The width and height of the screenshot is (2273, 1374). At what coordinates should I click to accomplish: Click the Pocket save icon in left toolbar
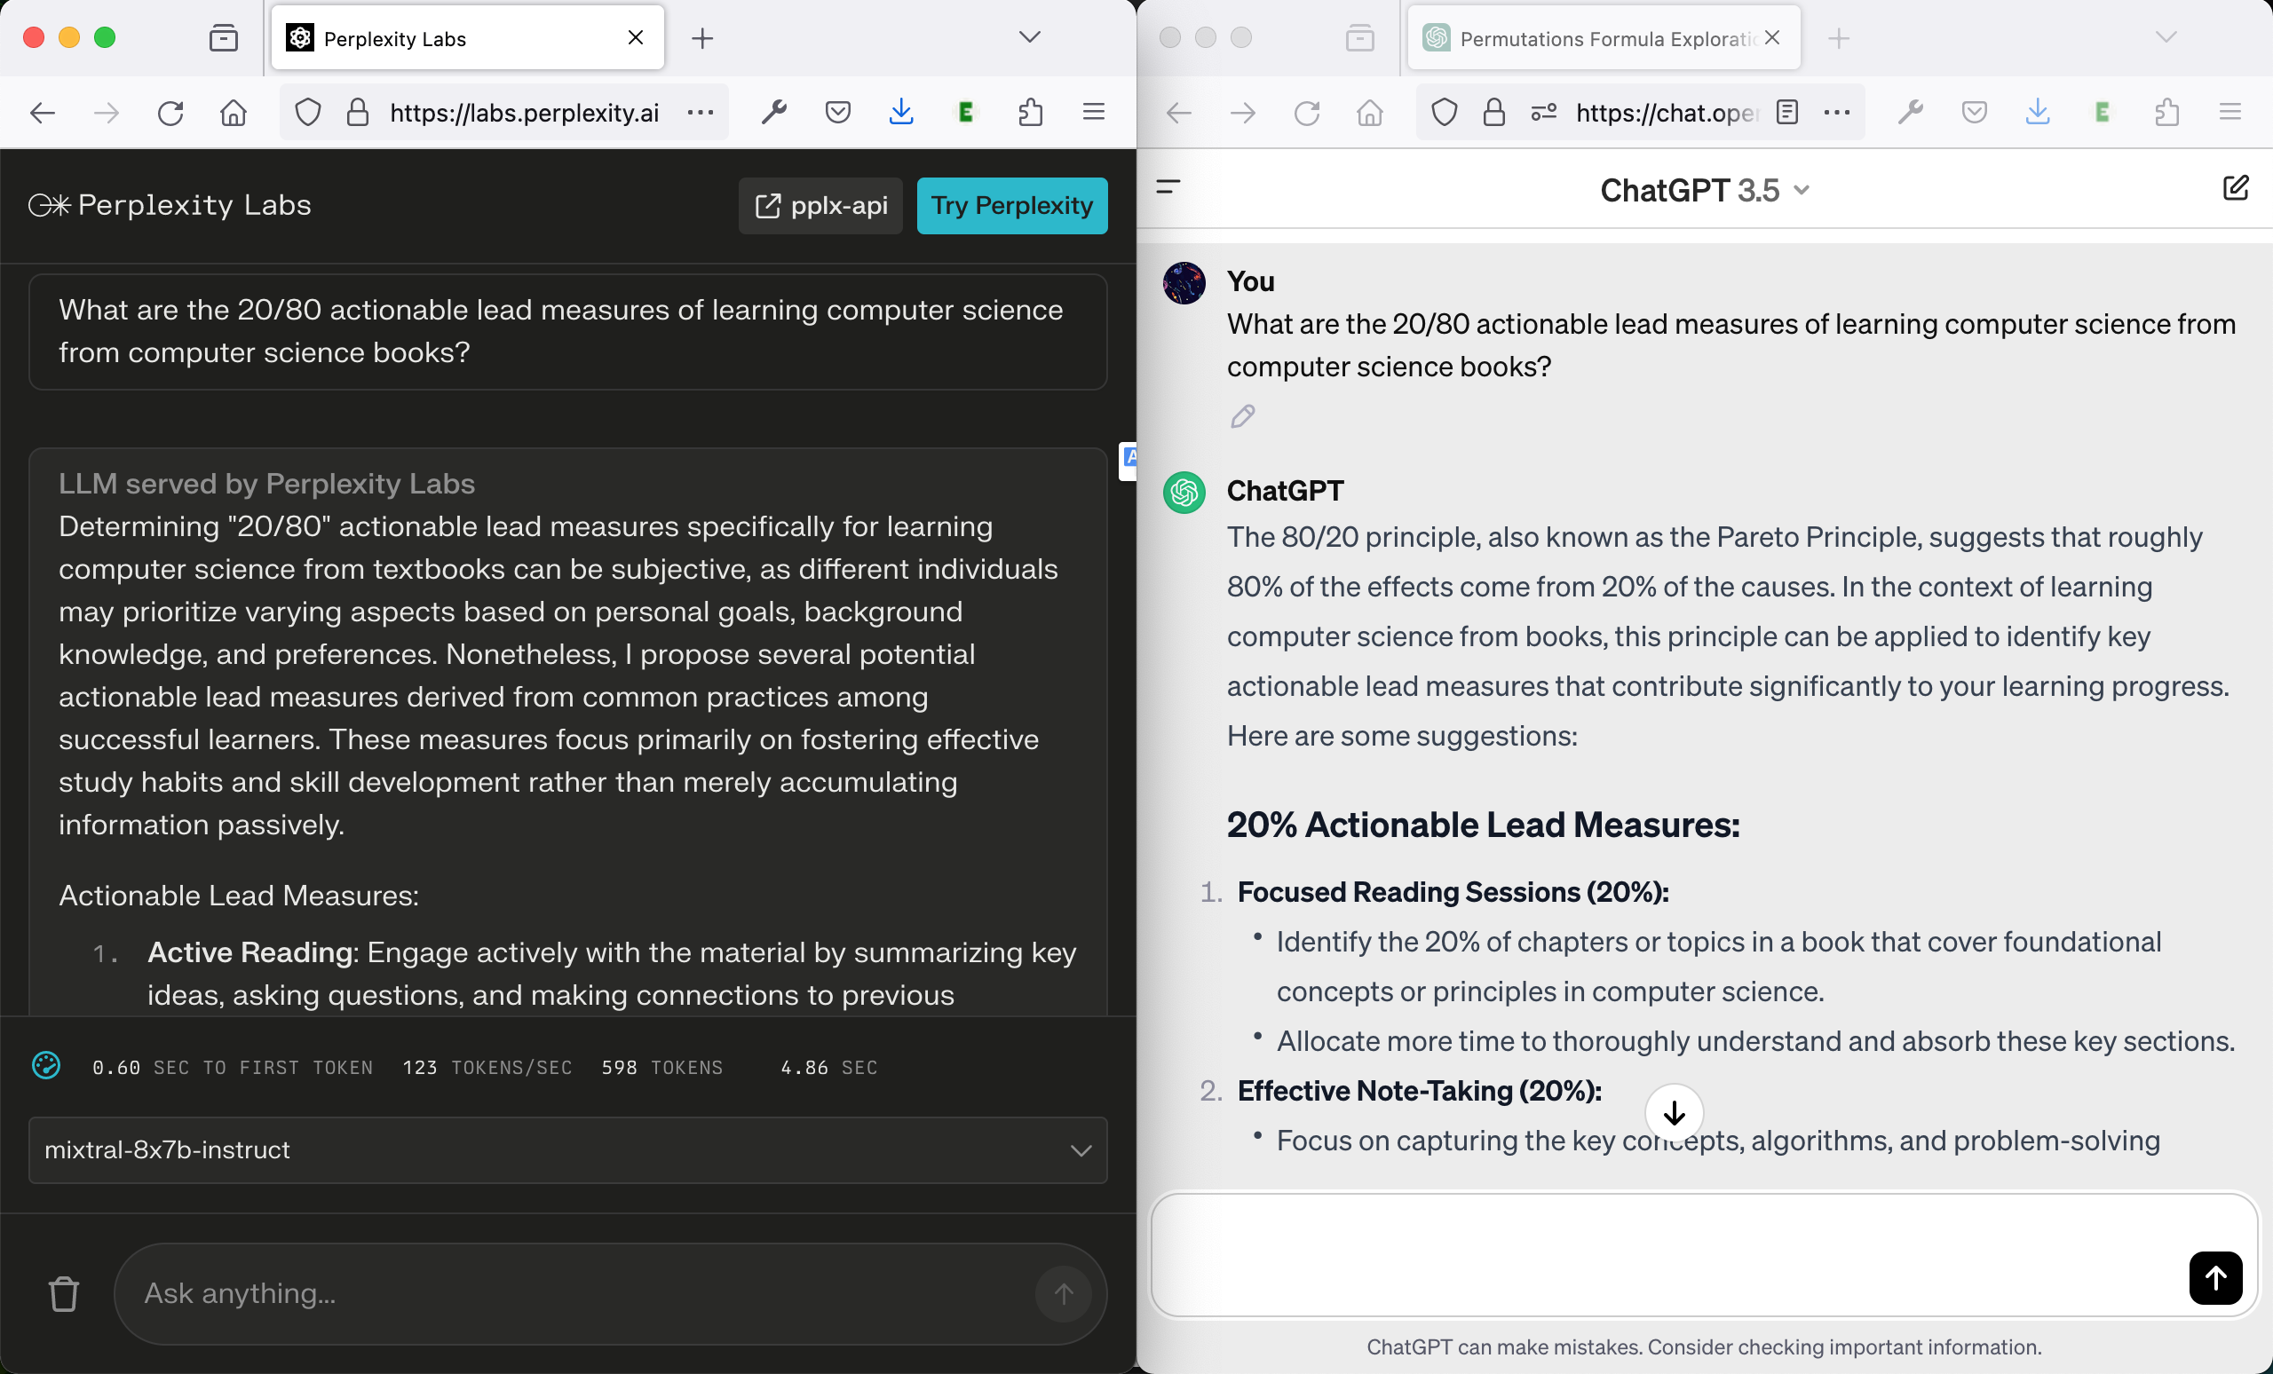pos(837,113)
